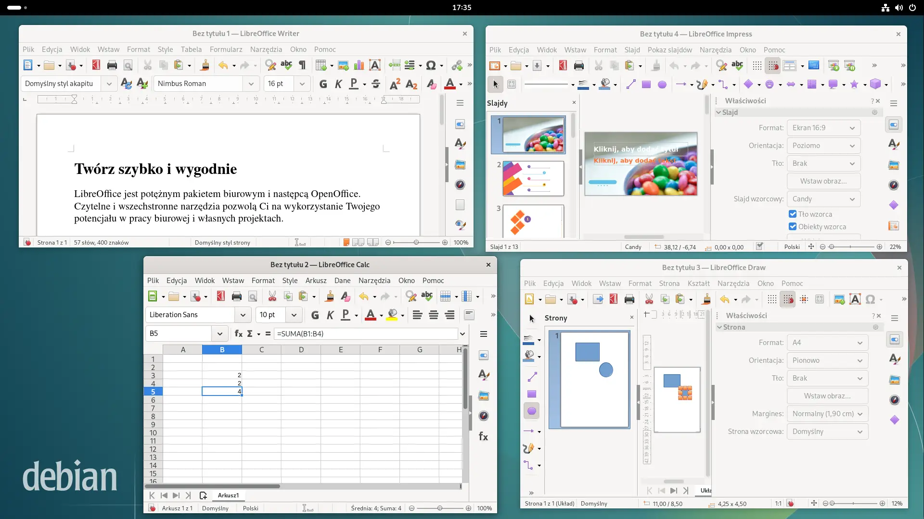
Task: Open Candy master slide dropdown
Action: 823,199
